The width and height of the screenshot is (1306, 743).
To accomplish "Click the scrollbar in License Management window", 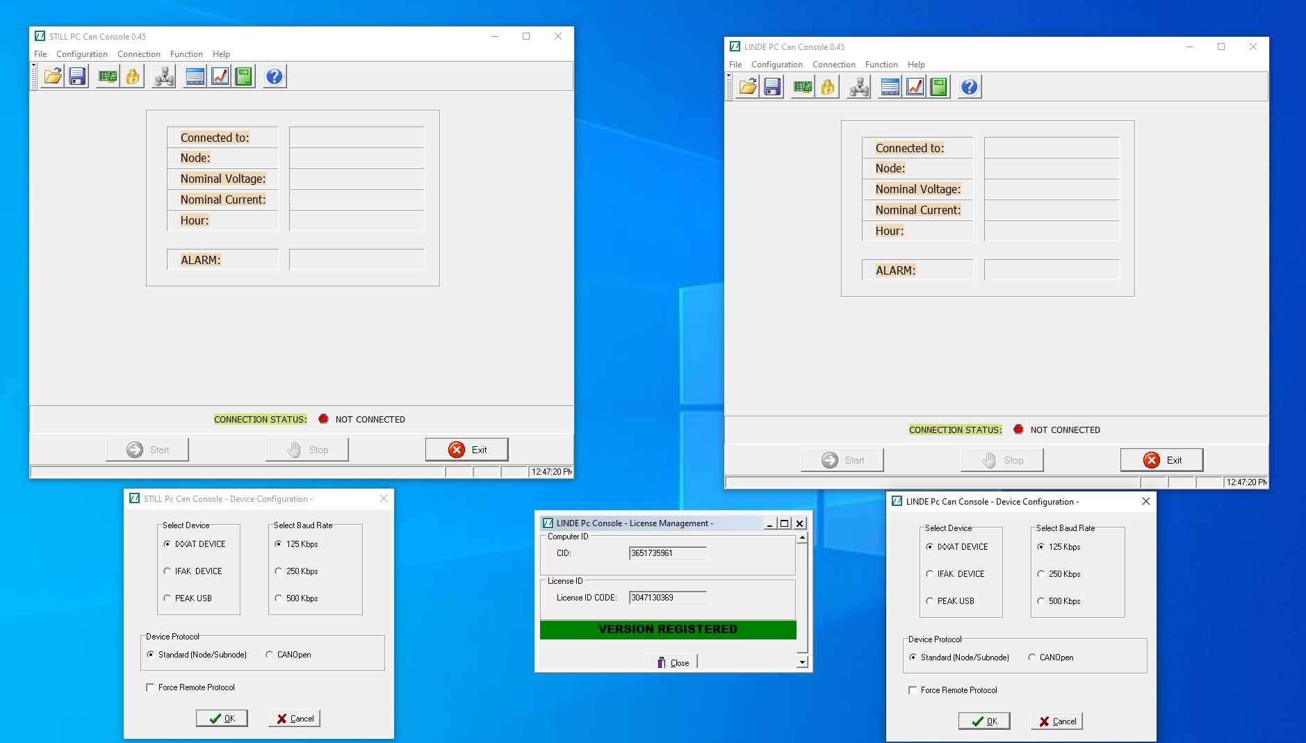I will pyautogui.click(x=801, y=598).
